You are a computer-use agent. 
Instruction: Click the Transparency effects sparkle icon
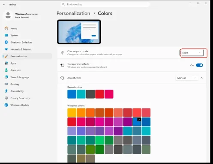(x=62, y=65)
